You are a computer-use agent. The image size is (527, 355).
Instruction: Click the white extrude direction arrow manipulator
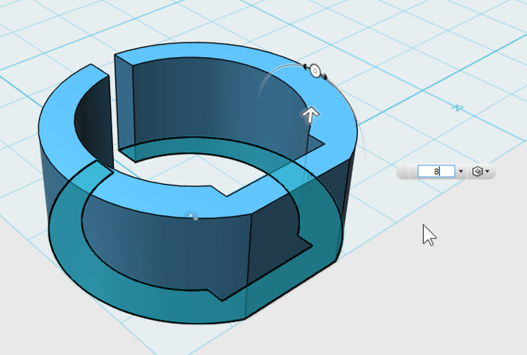coord(311,115)
